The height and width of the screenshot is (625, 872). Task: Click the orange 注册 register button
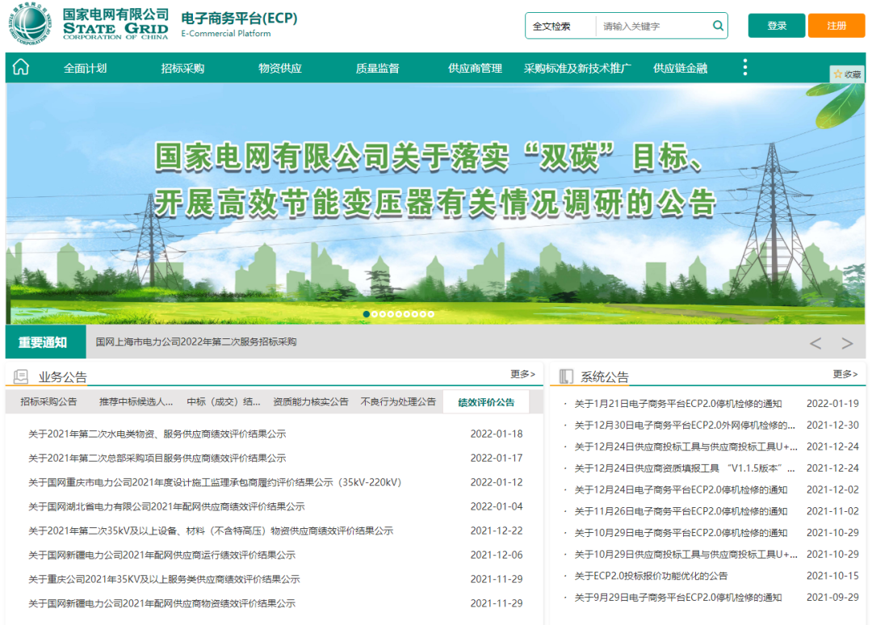(836, 26)
